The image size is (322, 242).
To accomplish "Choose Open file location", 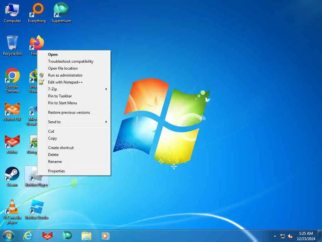I will tap(74, 68).
